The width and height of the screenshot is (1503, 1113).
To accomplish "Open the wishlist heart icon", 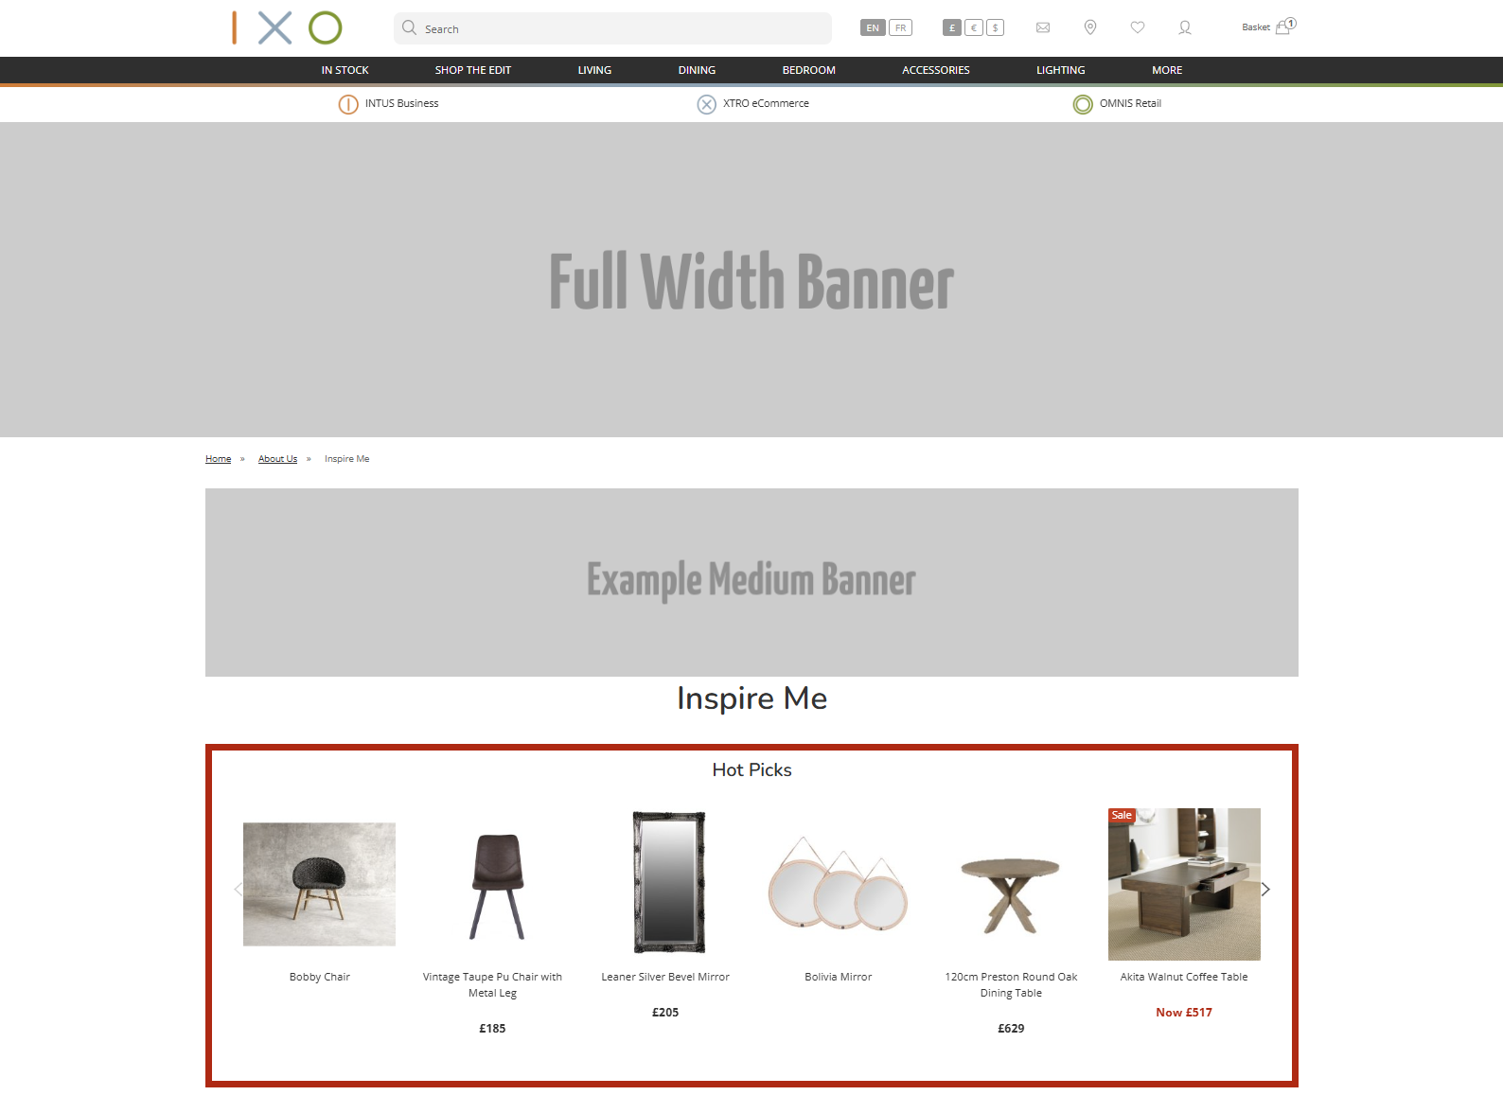I will tap(1138, 27).
